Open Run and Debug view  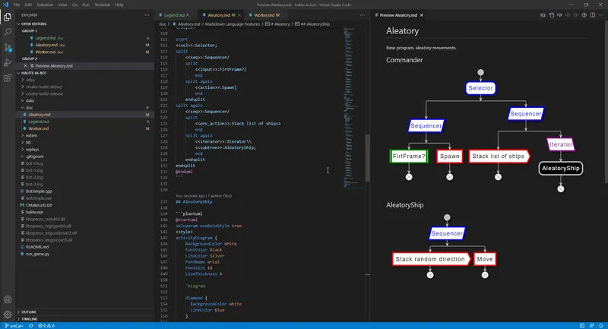point(8,63)
